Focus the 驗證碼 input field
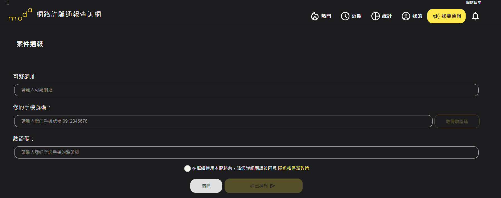Screen dimensions: 501x198 246,152
